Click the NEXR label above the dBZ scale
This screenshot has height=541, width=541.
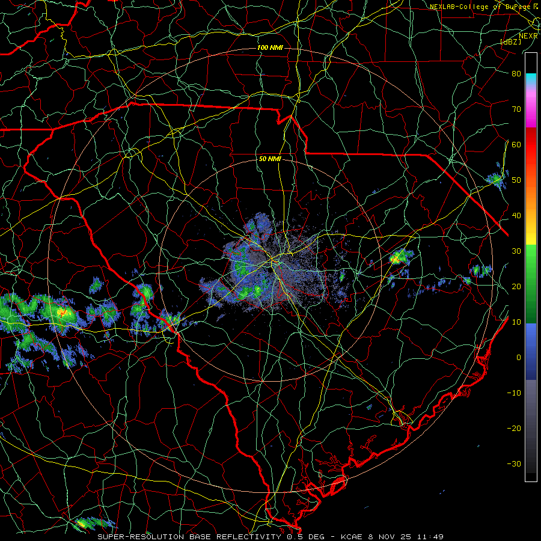click(528, 36)
